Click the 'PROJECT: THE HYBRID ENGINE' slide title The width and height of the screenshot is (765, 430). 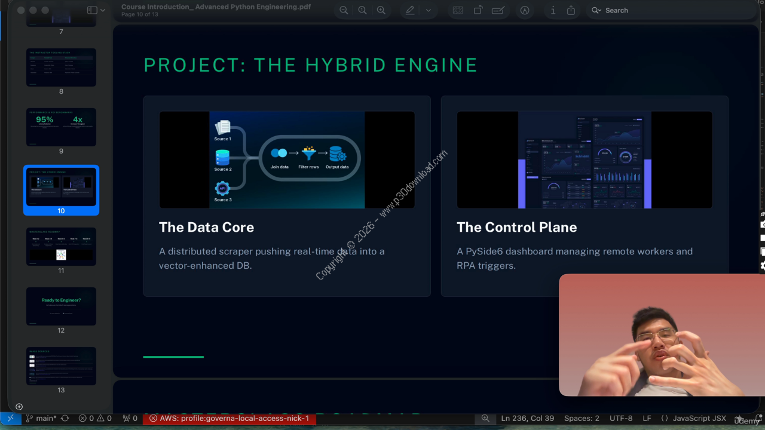coord(310,64)
